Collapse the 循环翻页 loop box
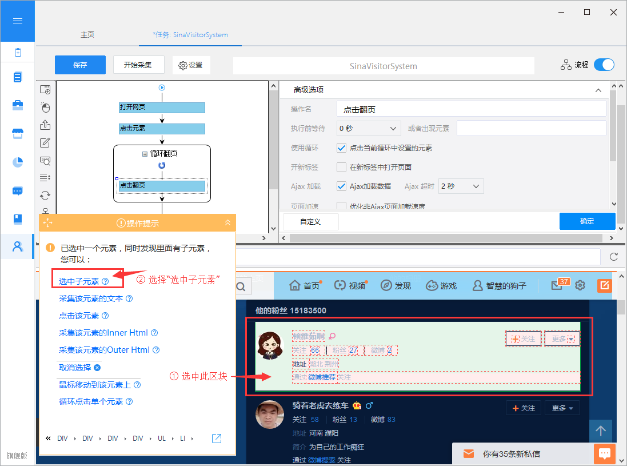627x466 pixels. tap(145, 154)
